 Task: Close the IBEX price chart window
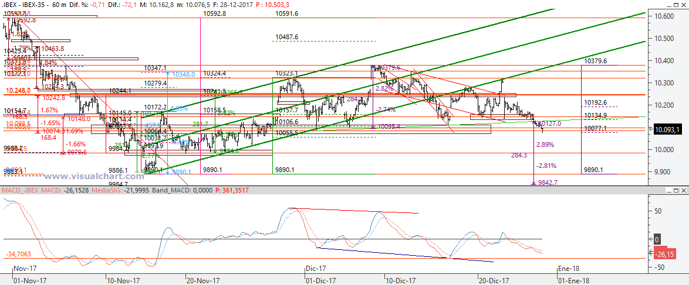point(683,6)
